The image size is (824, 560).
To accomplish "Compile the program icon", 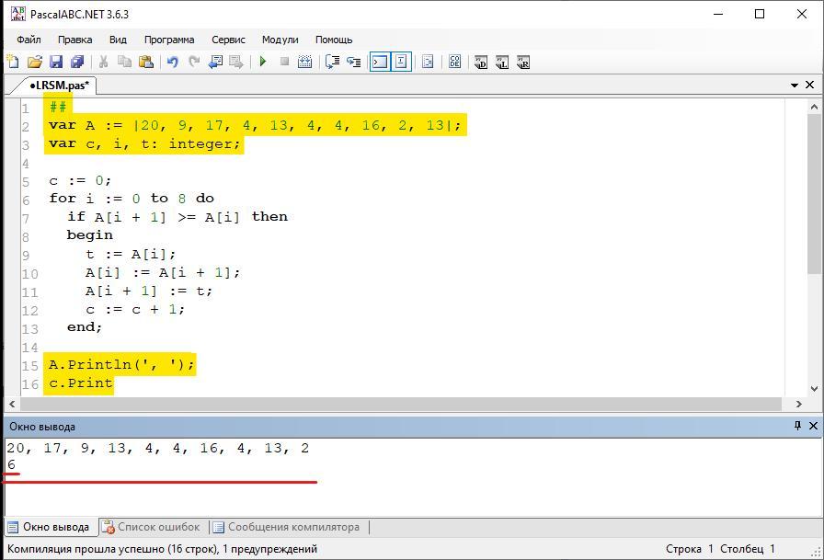I will tap(304, 62).
